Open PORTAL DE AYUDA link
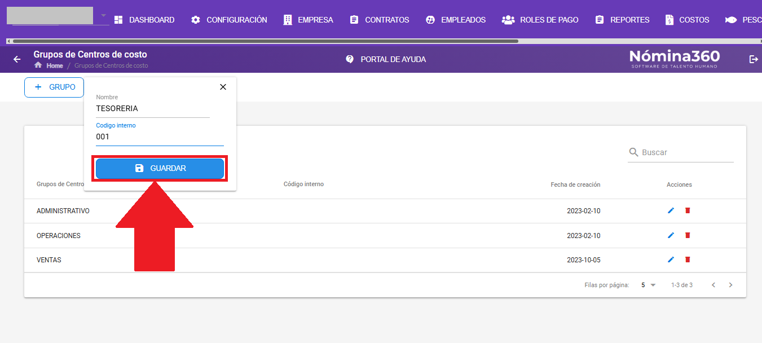The height and width of the screenshot is (343, 762). 385,59
